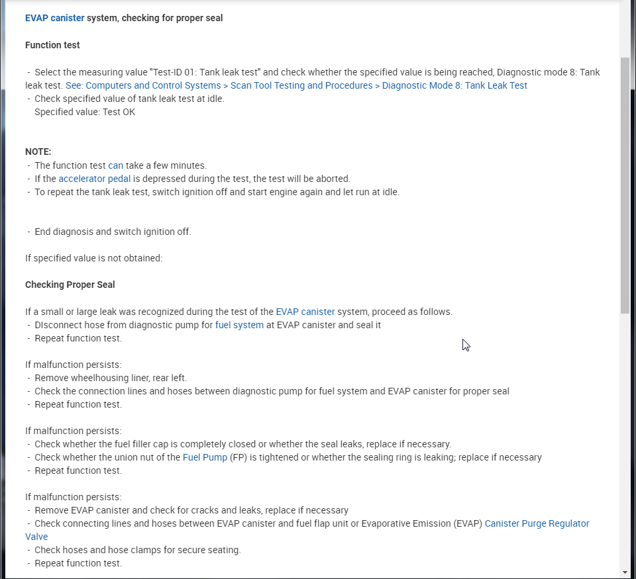Viewport: 636px width, 579px height.
Task: Click the "Remove wheelhousing liner, rear left" step
Action: pyautogui.click(x=111, y=378)
